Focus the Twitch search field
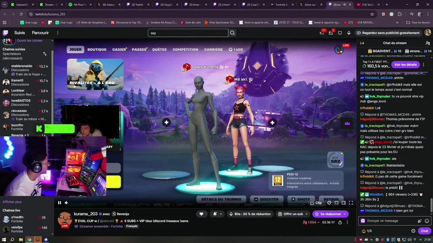Image resolution: width=433 pixels, height=243 pixels. click(x=188, y=33)
